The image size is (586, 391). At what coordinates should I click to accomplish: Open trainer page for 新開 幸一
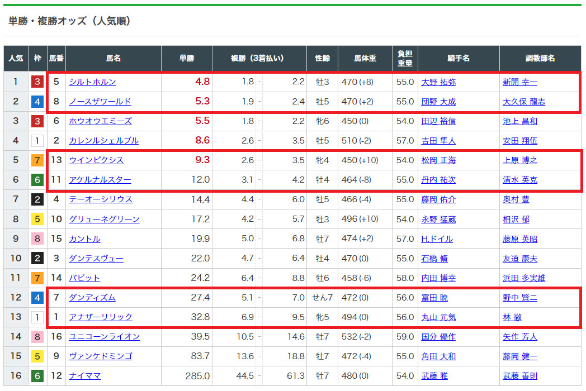pyautogui.click(x=519, y=82)
